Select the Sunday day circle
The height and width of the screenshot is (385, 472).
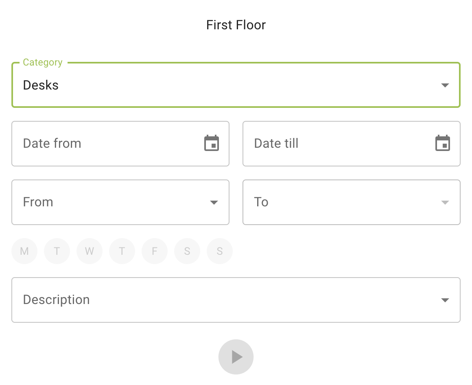(x=220, y=251)
